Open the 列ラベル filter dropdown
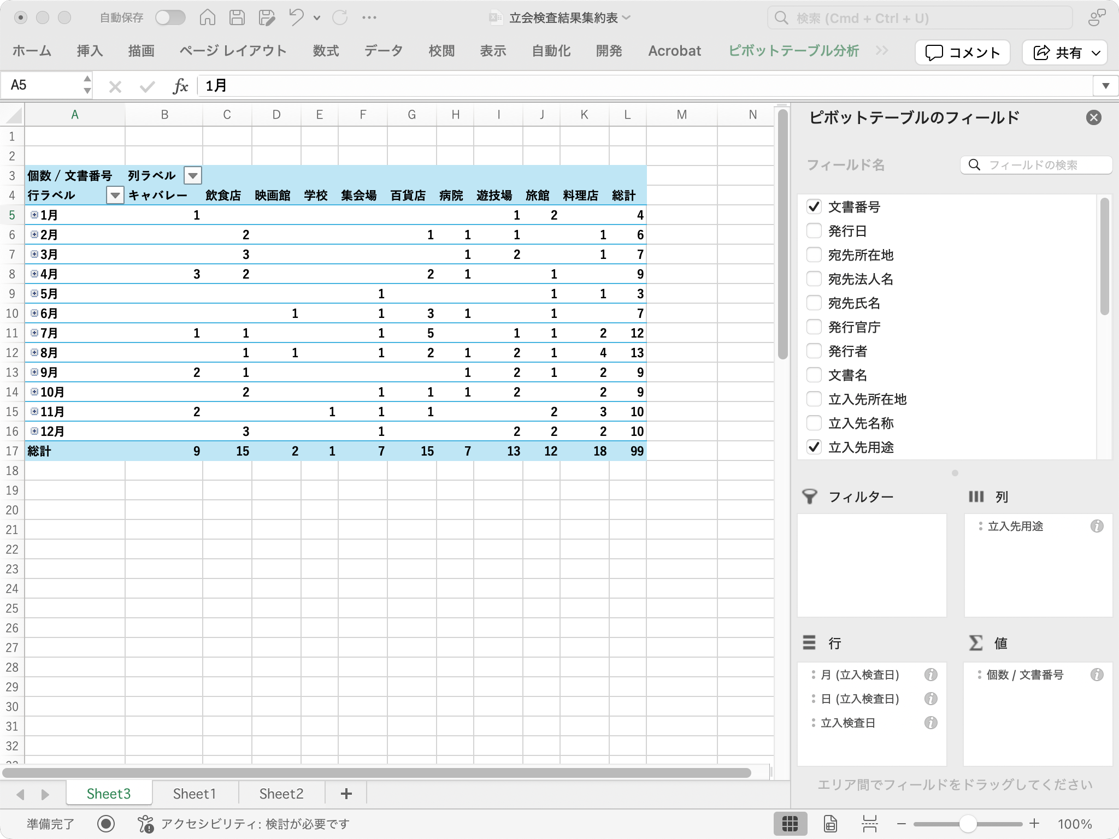This screenshot has width=1119, height=839. point(192,176)
